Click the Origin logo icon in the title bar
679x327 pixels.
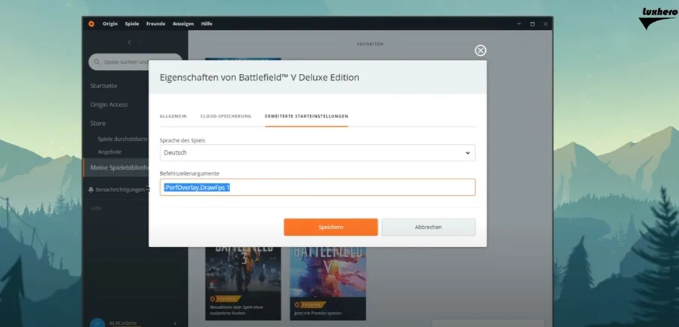pyautogui.click(x=91, y=24)
